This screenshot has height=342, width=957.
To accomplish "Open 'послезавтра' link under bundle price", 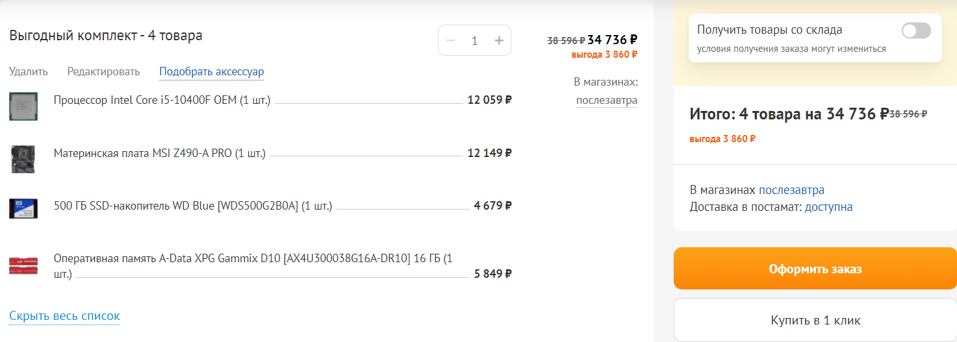I will pyautogui.click(x=606, y=100).
